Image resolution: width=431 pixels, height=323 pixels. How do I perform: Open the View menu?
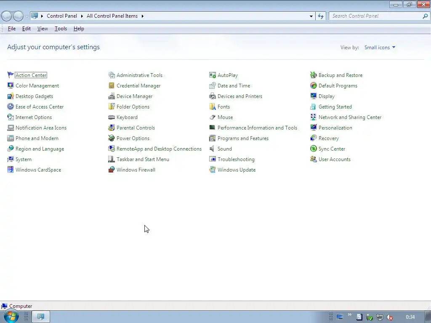coord(43,29)
